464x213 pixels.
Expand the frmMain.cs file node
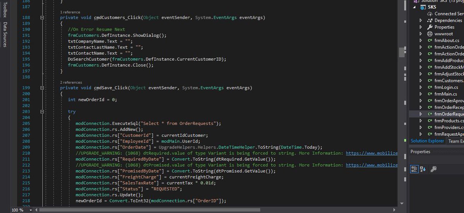tap(421, 94)
